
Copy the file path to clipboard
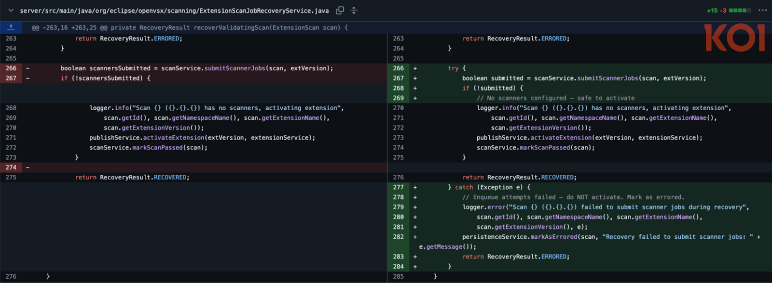point(340,10)
